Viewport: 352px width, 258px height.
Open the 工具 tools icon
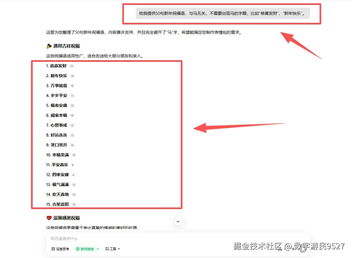click(108, 249)
